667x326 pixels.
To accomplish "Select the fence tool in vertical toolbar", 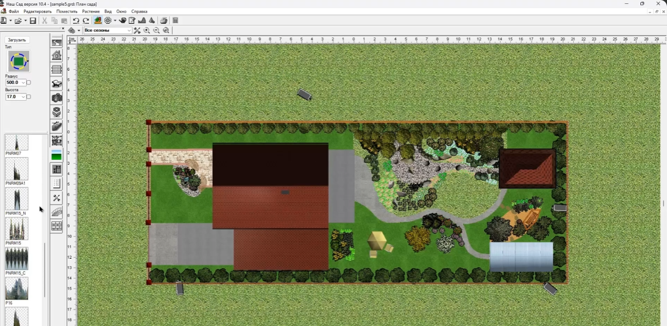I will [57, 69].
